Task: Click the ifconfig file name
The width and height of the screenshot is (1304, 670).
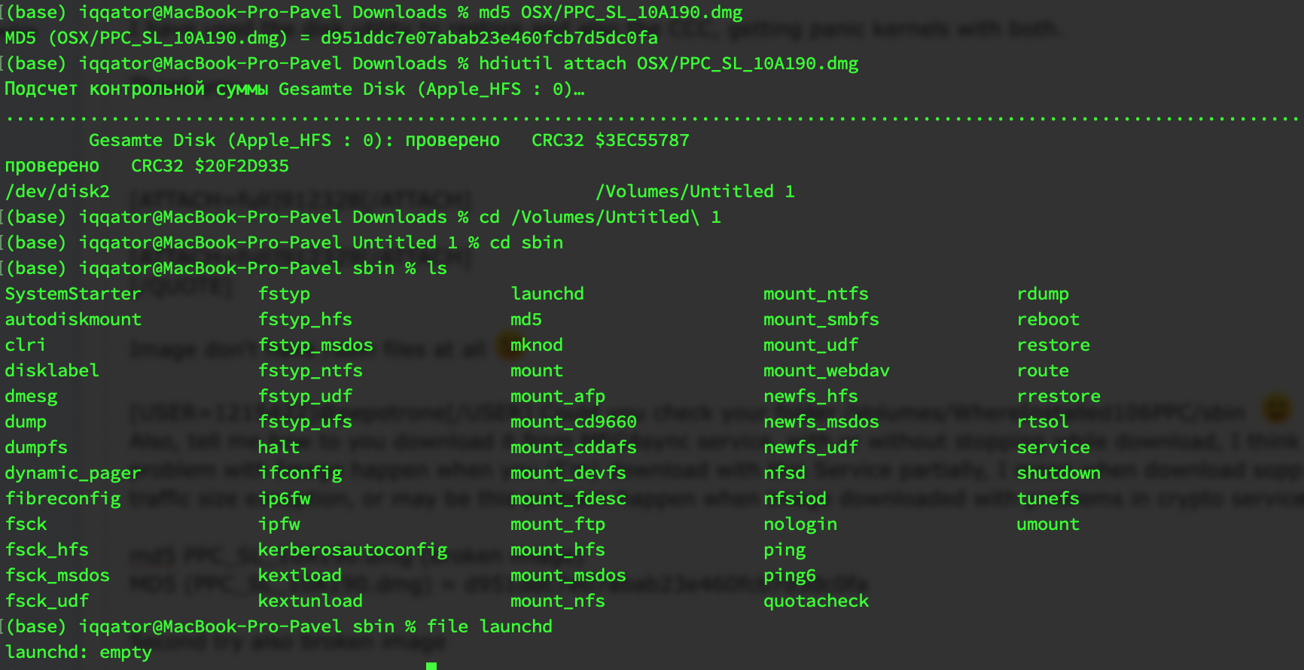Action: 300,473
